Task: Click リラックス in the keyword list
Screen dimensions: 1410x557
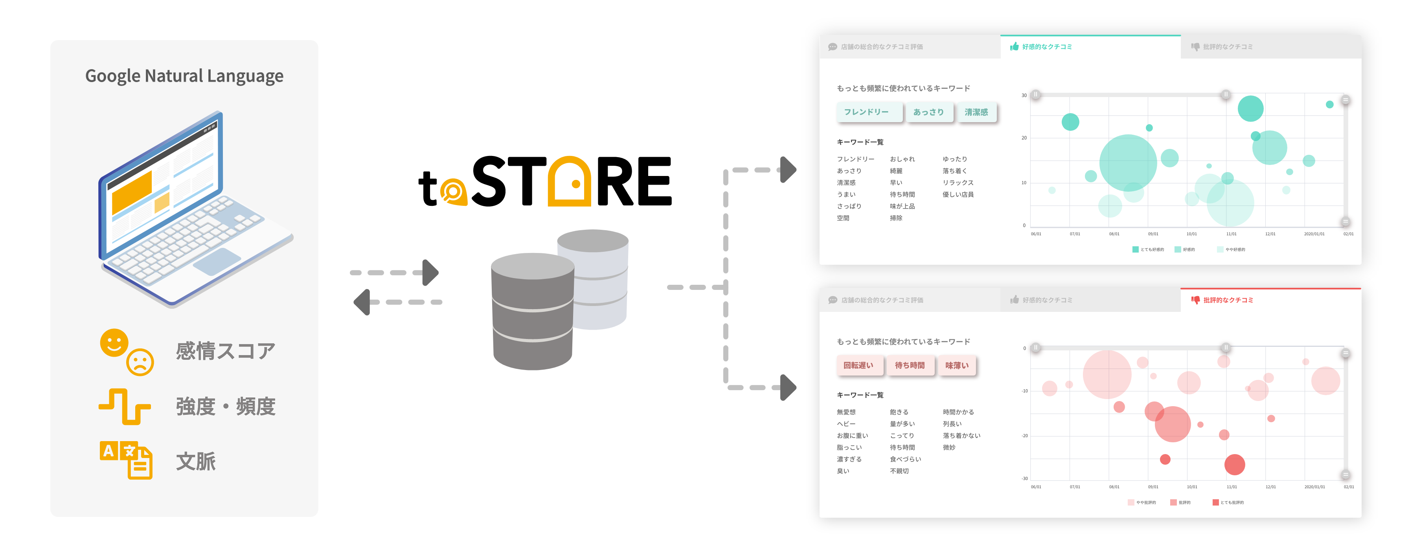Action: click(958, 183)
